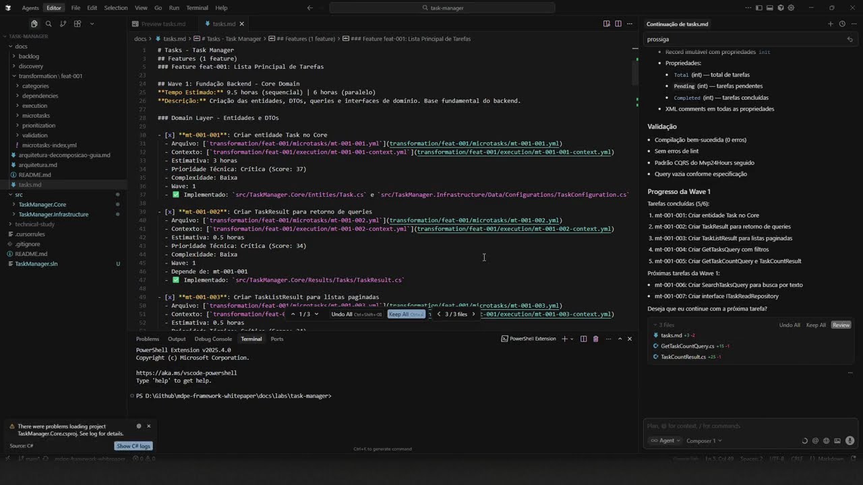Expand the technical-study folder

(x=35, y=224)
